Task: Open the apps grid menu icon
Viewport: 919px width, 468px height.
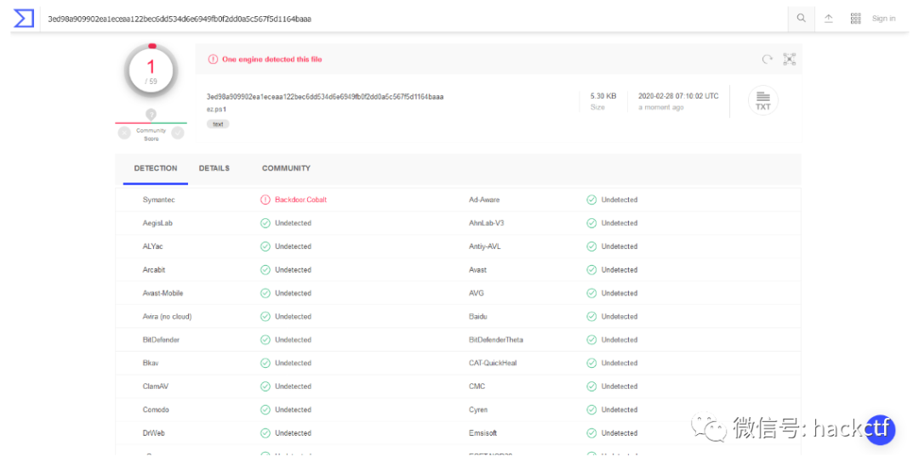Action: [x=855, y=18]
